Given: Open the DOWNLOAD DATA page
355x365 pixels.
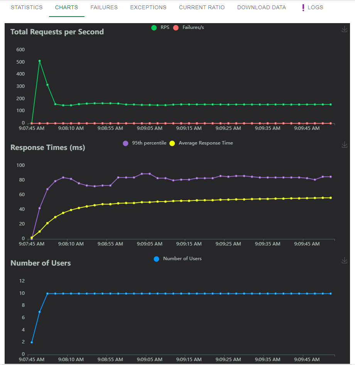Looking at the screenshot, I should tap(261, 7).
